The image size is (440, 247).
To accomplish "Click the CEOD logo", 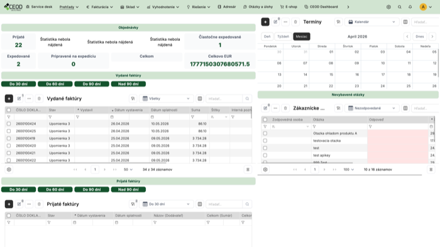I will pos(13,7).
